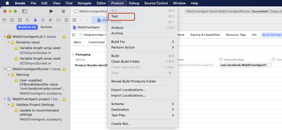Choose Export Localizations… menu item
Image resolution: width=282 pixels, height=130 pixels.
(x=143, y=90)
